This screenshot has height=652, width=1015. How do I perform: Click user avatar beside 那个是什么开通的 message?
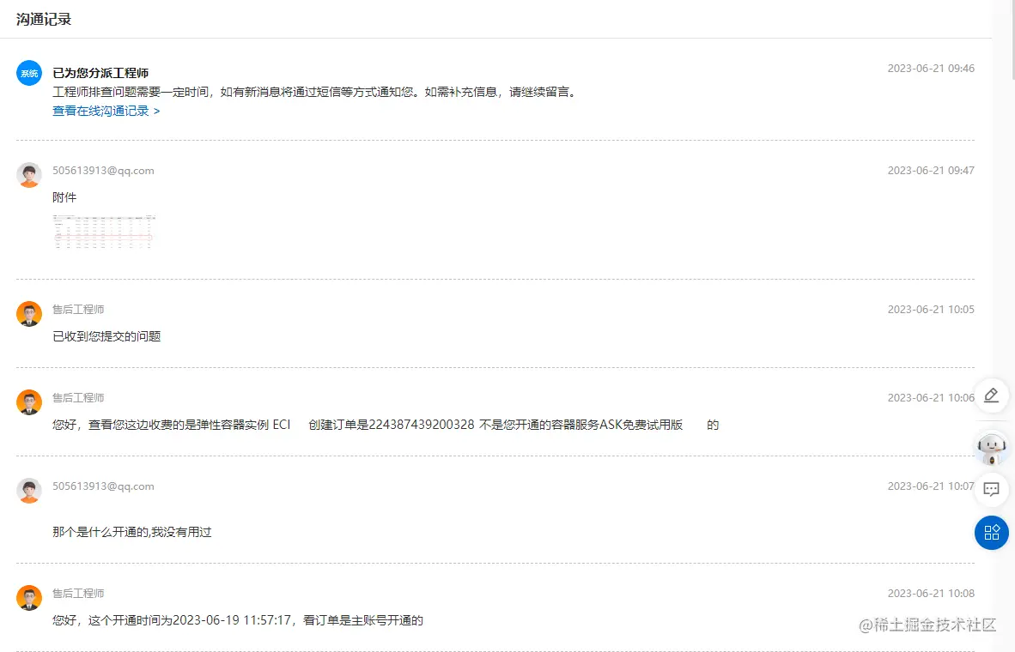point(29,491)
